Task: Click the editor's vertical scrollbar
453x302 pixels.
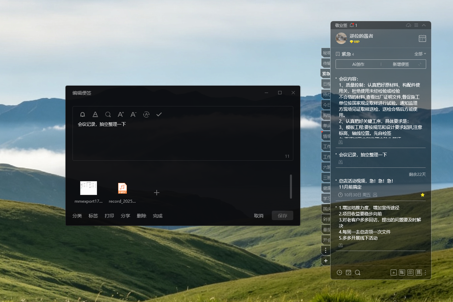Action: (291, 187)
